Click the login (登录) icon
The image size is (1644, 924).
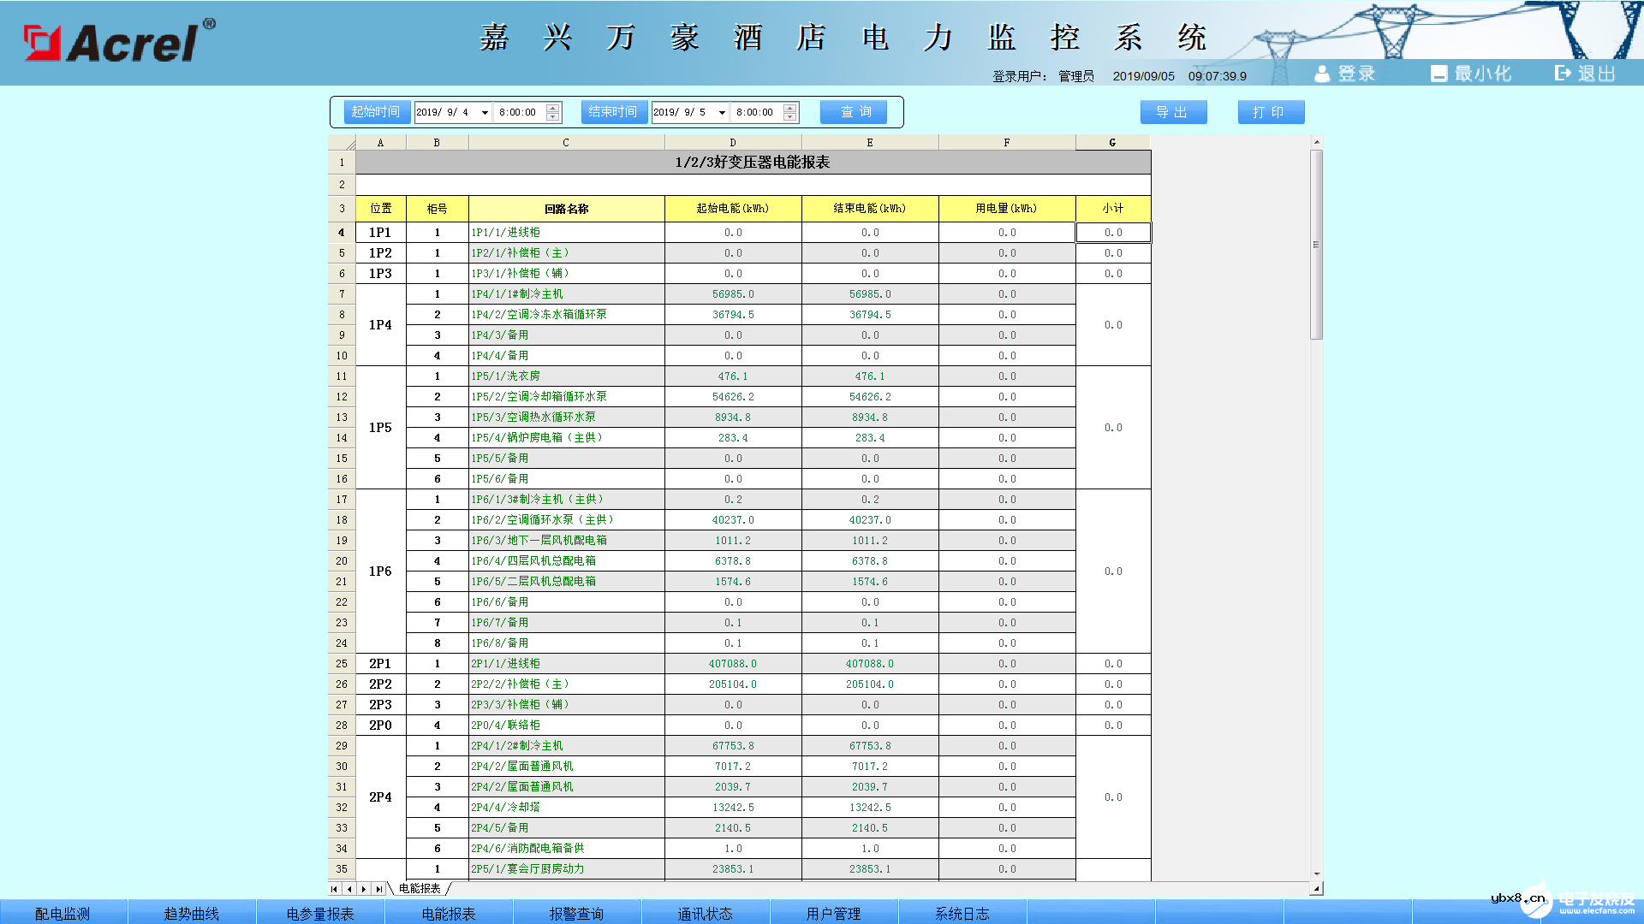(x=1323, y=74)
